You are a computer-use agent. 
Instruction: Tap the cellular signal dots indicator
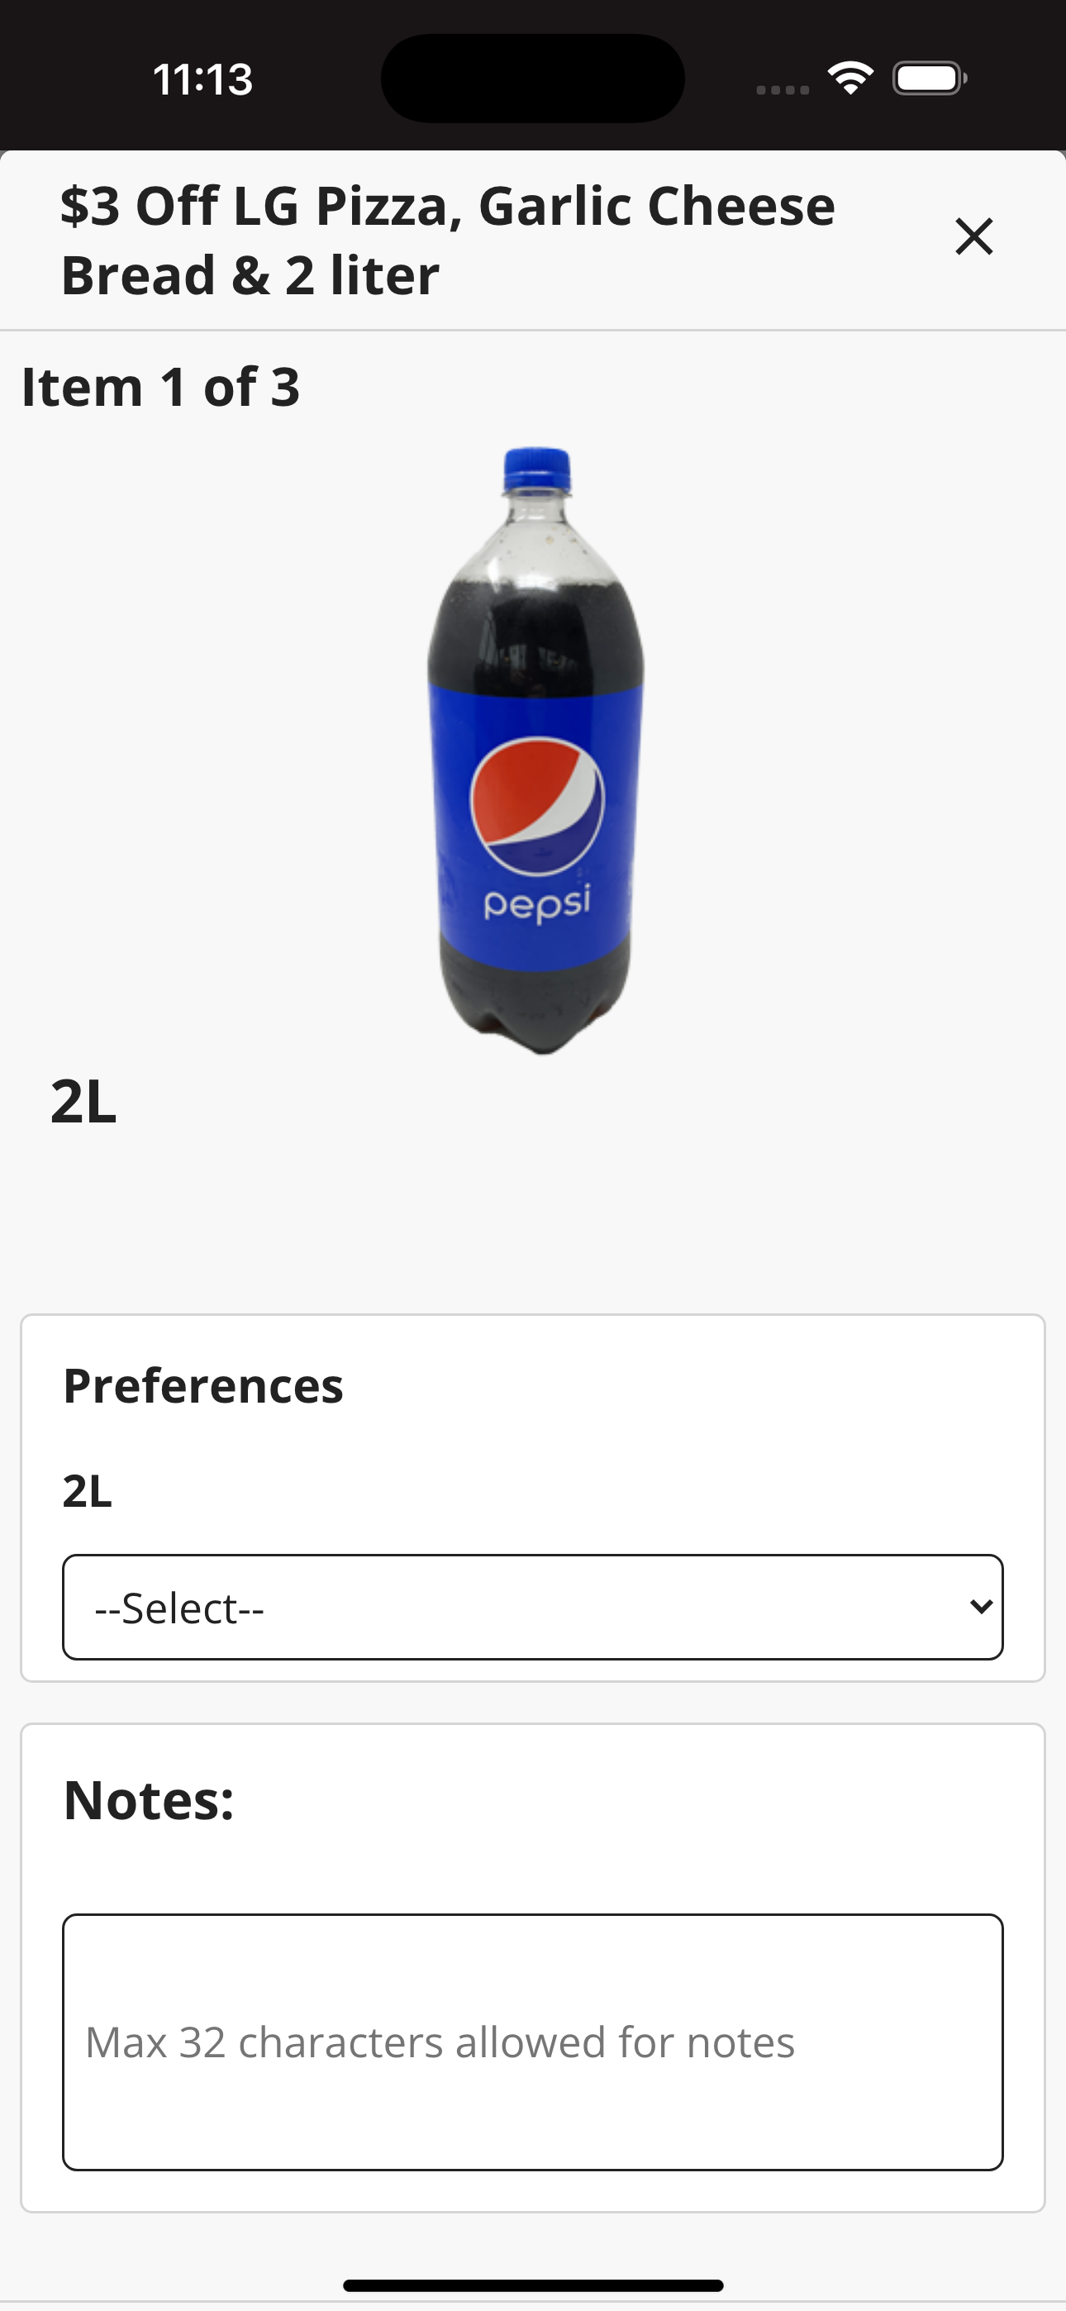[783, 90]
